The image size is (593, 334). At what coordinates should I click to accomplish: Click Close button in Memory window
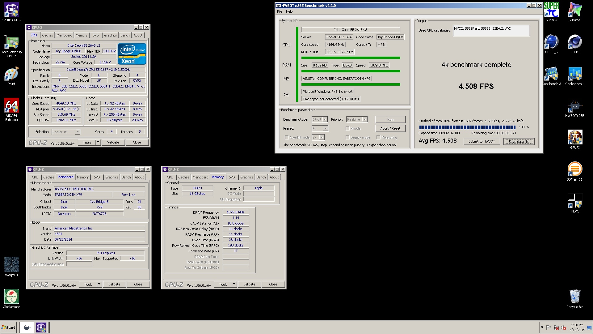[273, 284]
